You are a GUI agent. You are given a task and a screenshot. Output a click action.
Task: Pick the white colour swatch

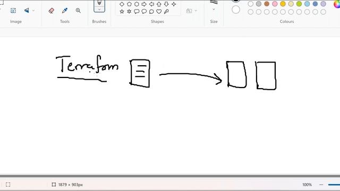click(251, 4)
